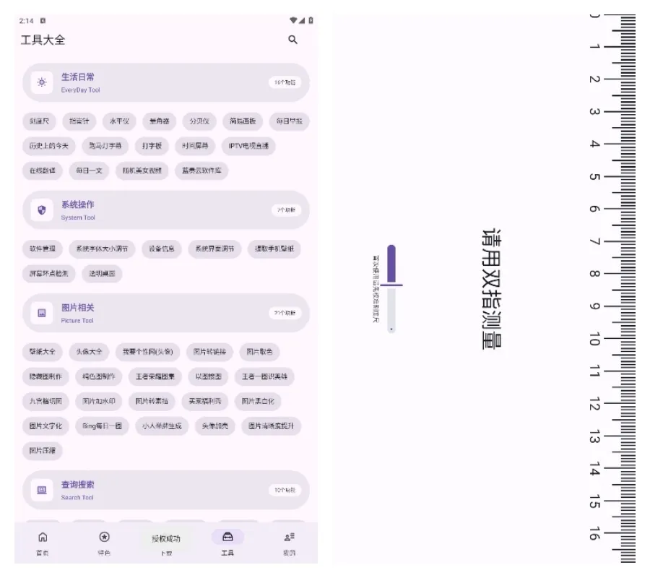Click the sun icon for 生活日常

(x=42, y=82)
